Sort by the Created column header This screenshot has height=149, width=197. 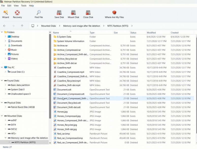click(x=182, y=33)
